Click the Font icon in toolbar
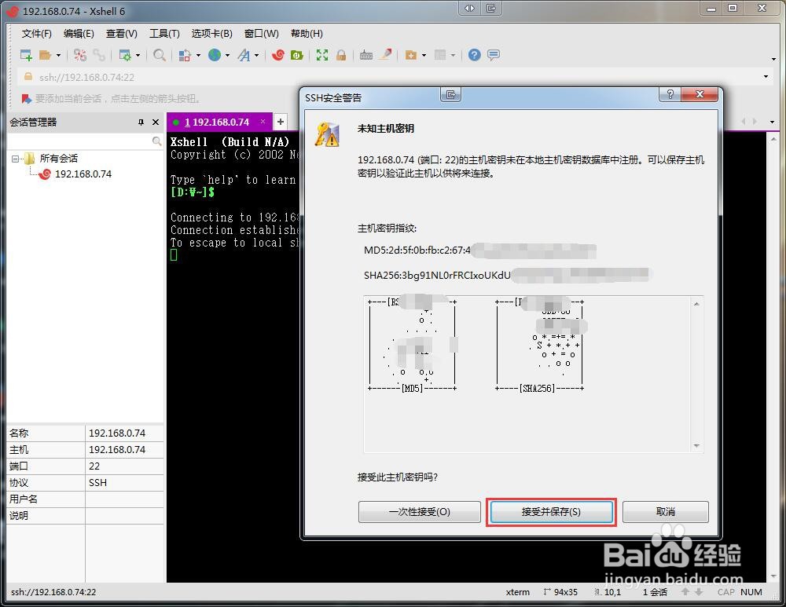 (244, 55)
